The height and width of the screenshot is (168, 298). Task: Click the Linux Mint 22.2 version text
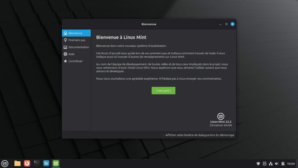click(221, 122)
